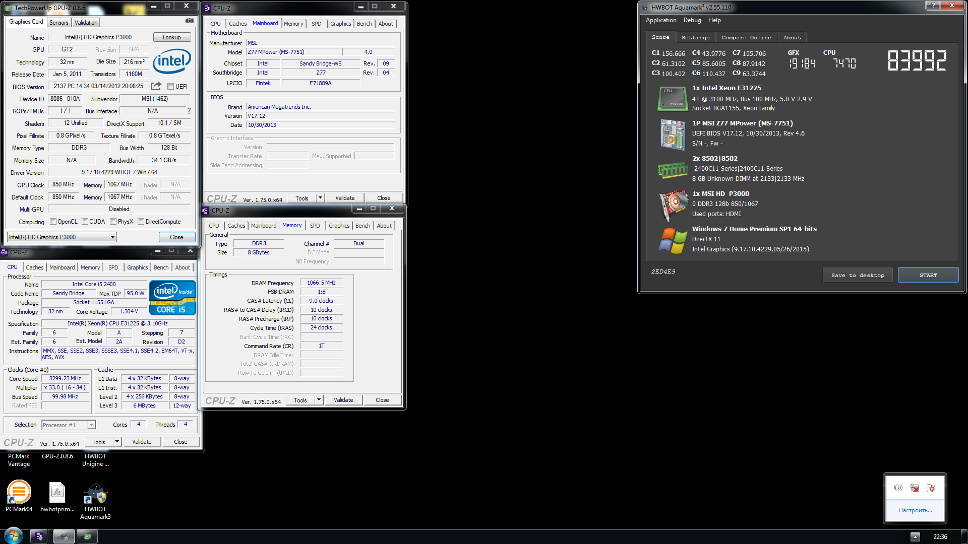Click graphics card icon in Aquamark
This screenshot has height=544, width=968.
pyautogui.click(x=673, y=205)
